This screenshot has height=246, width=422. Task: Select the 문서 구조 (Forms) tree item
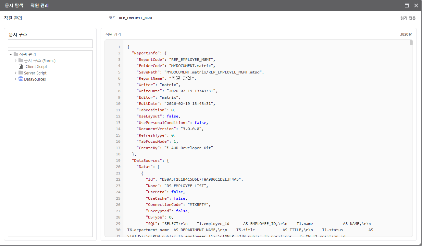pyautogui.click(x=40, y=61)
